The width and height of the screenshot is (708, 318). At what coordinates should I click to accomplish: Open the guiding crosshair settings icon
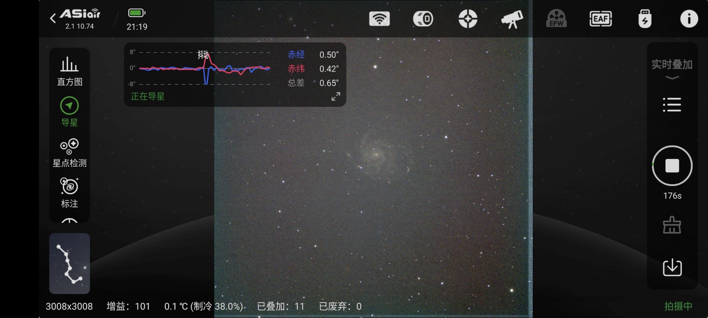click(x=468, y=19)
